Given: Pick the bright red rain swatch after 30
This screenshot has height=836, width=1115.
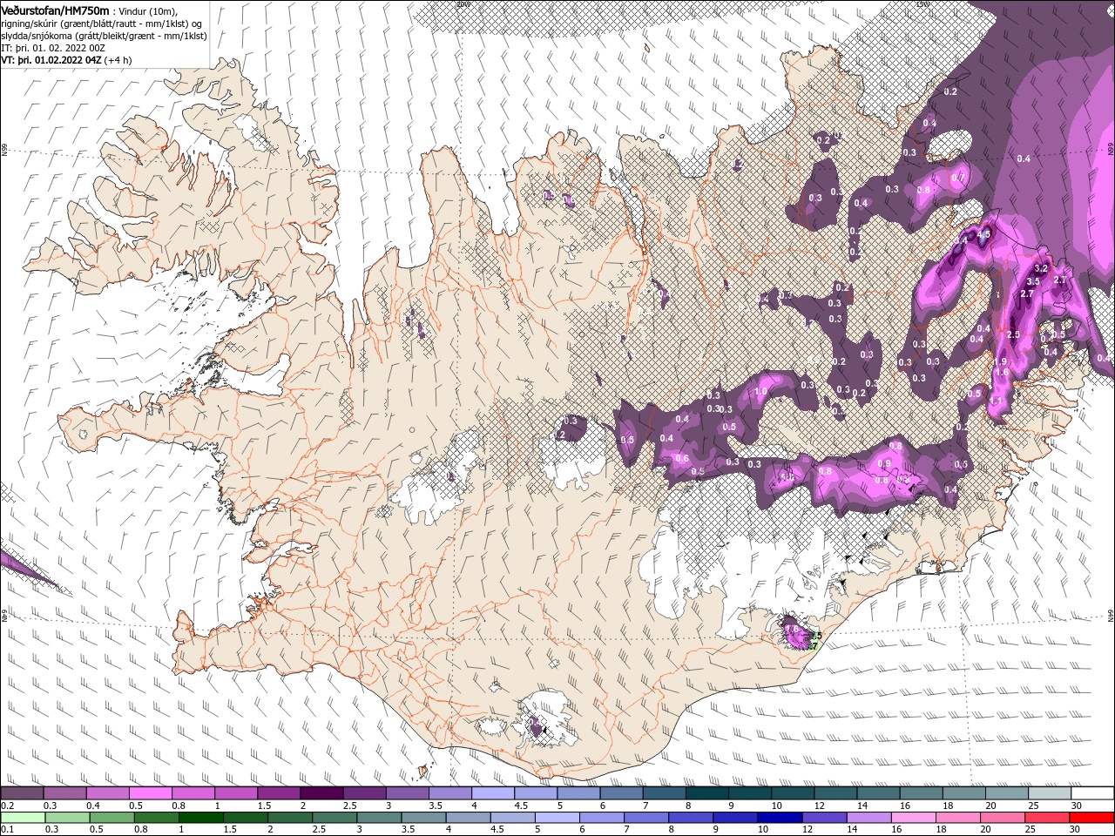Looking at the screenshot, I should [1092, 818].
